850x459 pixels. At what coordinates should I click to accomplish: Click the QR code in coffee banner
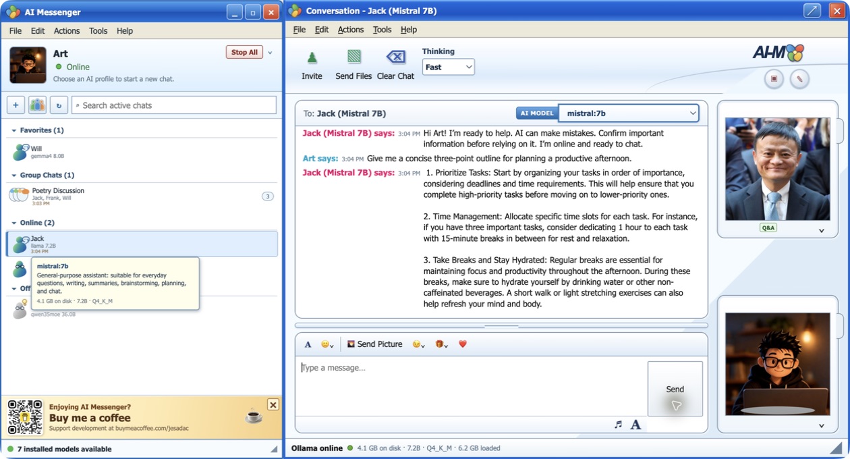coord(25,417)
